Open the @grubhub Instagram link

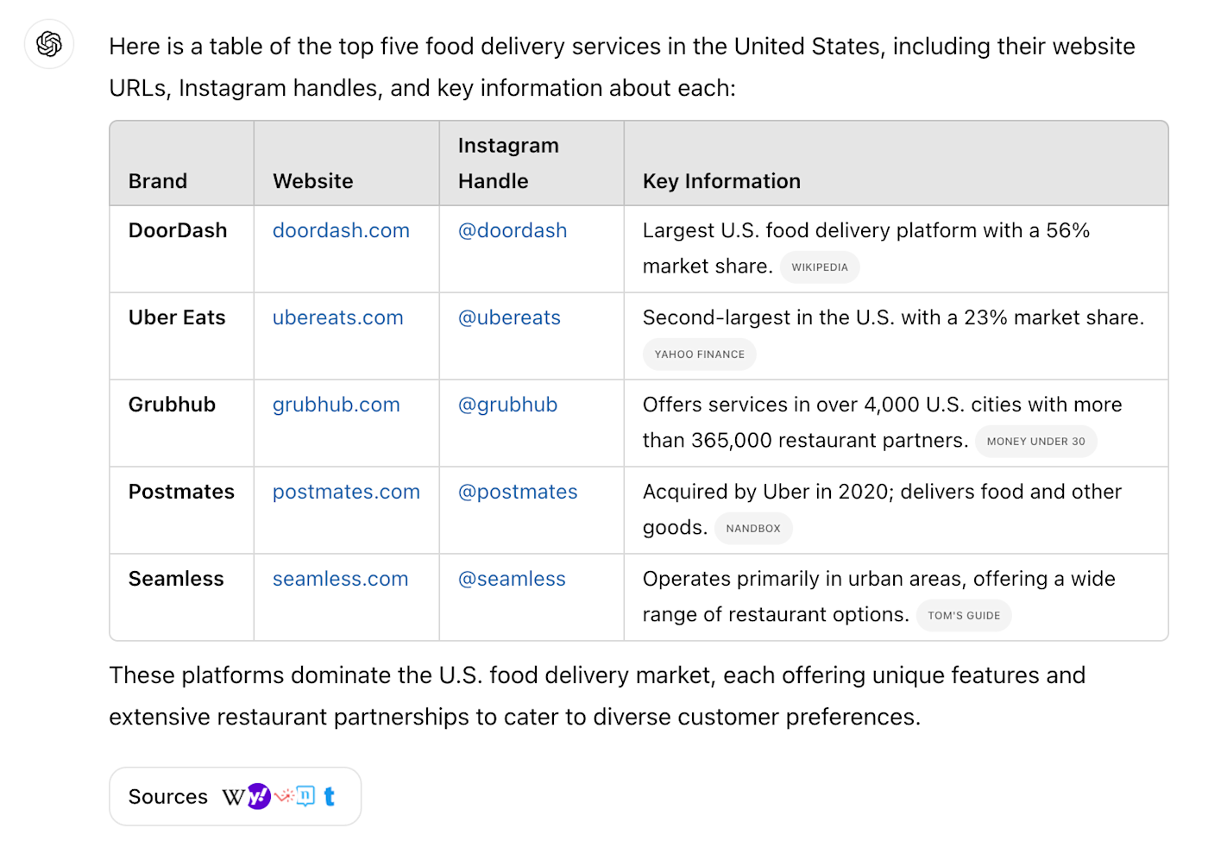tap(507, 405)
